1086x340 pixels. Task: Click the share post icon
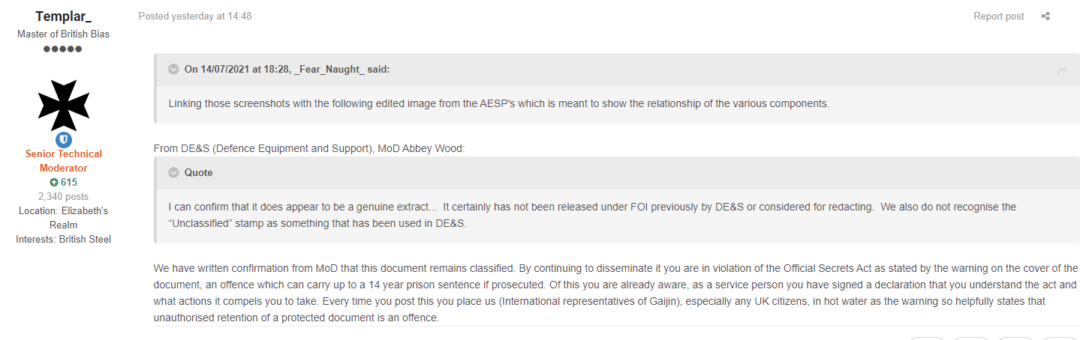pos(1045,16)
